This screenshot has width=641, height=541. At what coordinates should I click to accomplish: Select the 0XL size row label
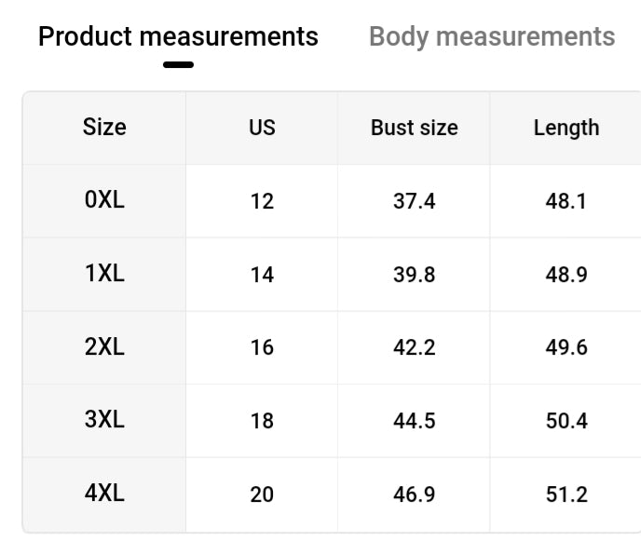click(x=104, y=200)
